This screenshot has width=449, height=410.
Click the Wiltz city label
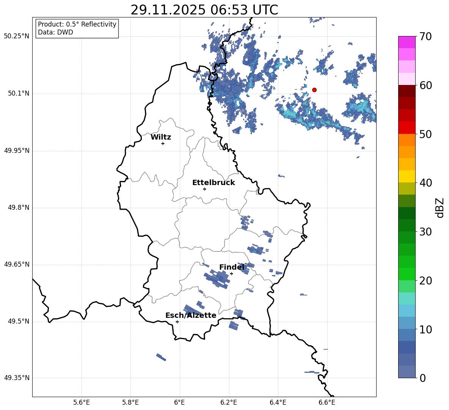click(x=161, y=137)
